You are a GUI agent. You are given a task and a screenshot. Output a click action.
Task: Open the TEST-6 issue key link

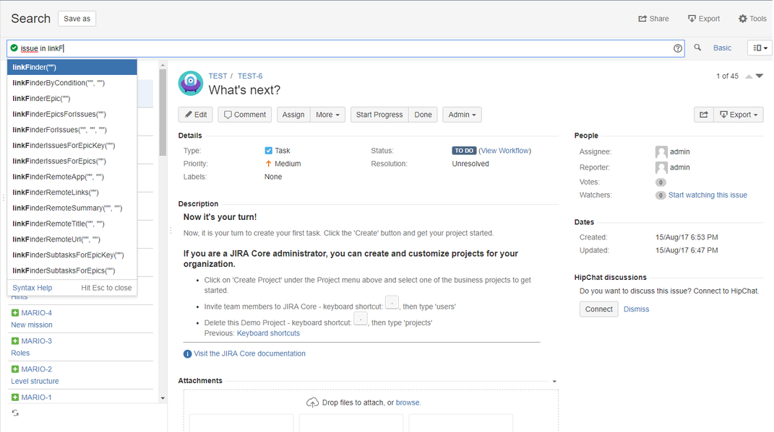tap(250, 76)
